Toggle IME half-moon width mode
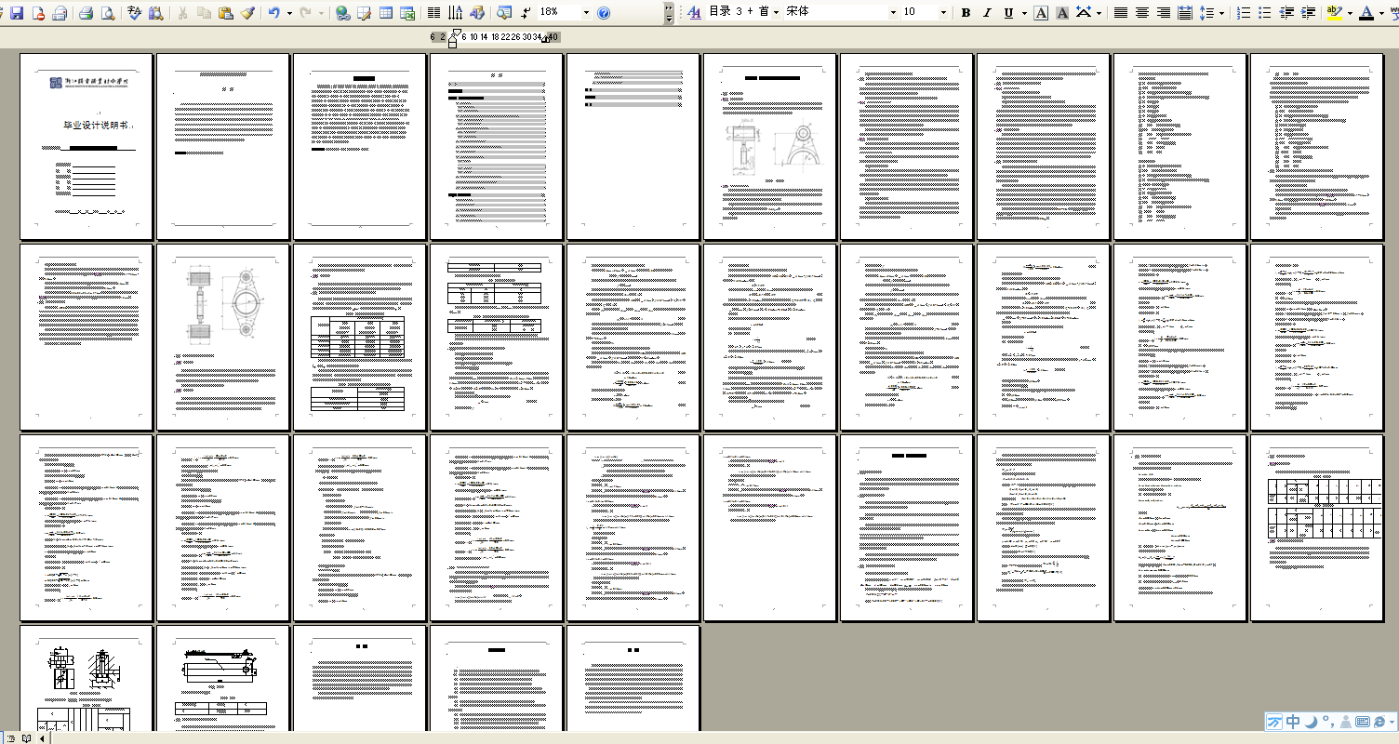Screen dimensions: 1399x744 (x=1312, y=722)
